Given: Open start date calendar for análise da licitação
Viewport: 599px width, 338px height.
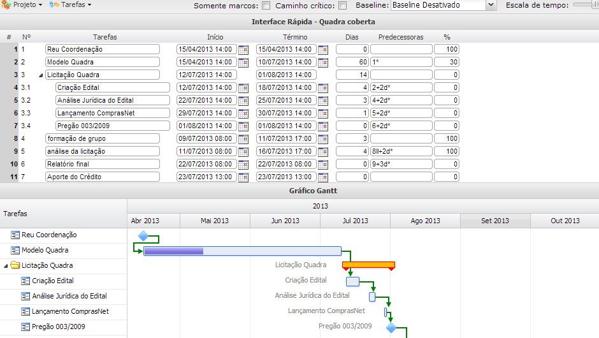Looking at the screenshot, I should (x=243, y=151).
